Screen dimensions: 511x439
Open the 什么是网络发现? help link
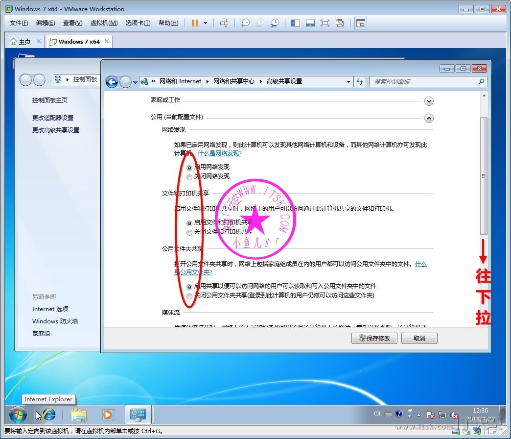click(x=219, y=153)
